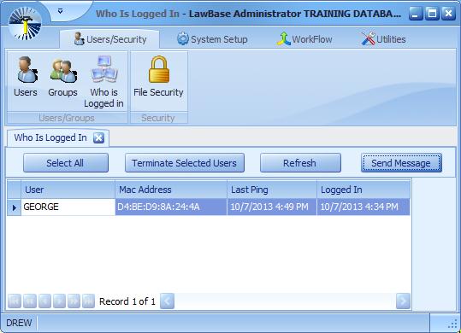The width and height of the screenshot is (461, 333).
Task: Click the horizontal scrollbar right arrow
Action: click(403, 301)
